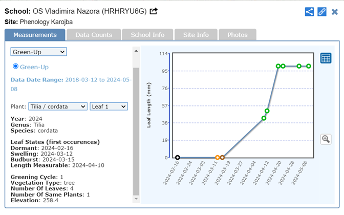
Task: Select the Measurements tab
Action: tap(35, 35)
